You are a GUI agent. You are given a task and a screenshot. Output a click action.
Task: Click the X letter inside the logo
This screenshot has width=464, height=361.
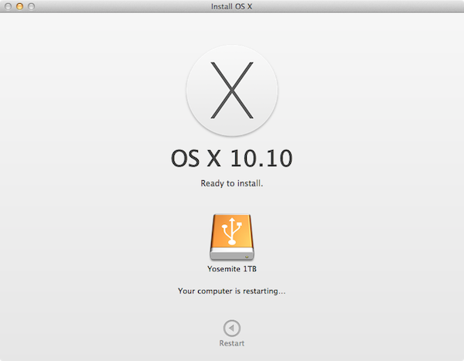pos(232,90)
